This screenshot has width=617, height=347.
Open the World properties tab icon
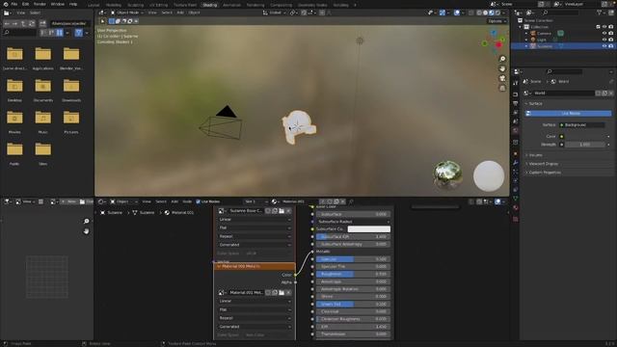pos(516,131)
